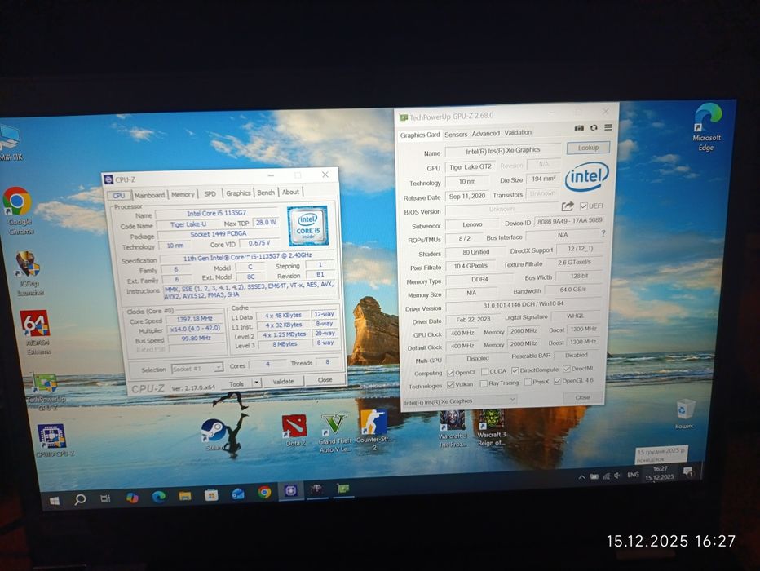760x571 pixels.
Task: Click the Intel logo in GPU-Z
Action: [586, 176]
